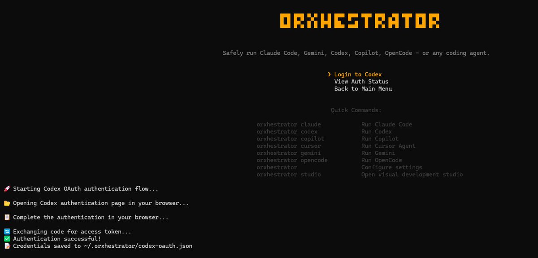538x258 pixels.
Task: Click the 'Configure settings' description
Action: click(392, 167)
